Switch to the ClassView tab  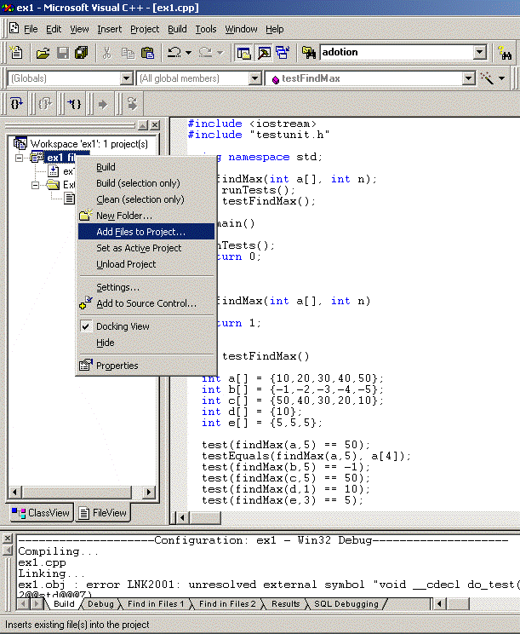click(x=40, y=513)
